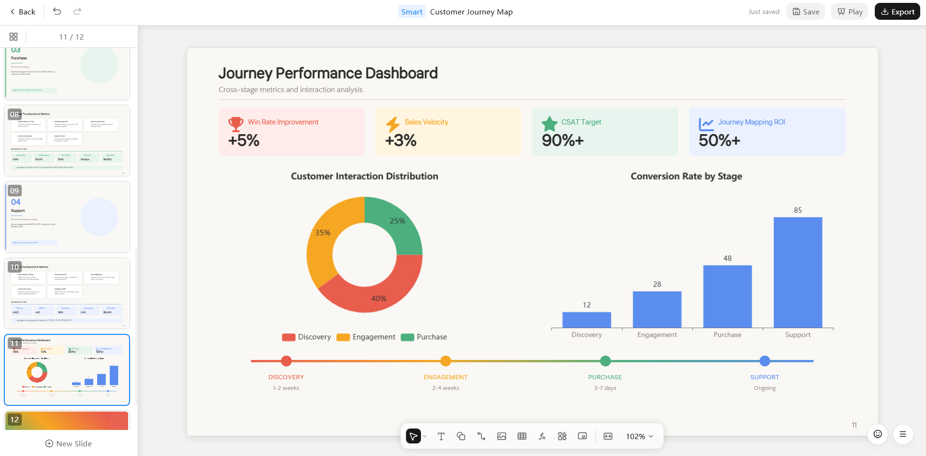This screenshot has height=456, width=926.
Task: Open slide grid overview icon
Action: (x=14, y=37)
